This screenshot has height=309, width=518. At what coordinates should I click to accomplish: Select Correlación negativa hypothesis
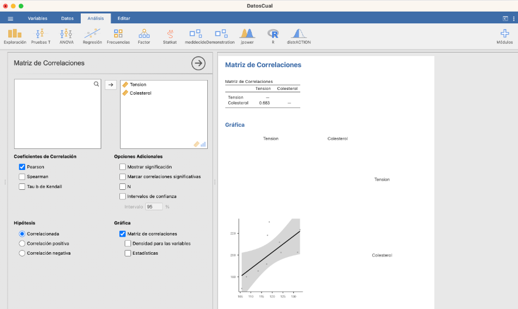coord(22,254)
